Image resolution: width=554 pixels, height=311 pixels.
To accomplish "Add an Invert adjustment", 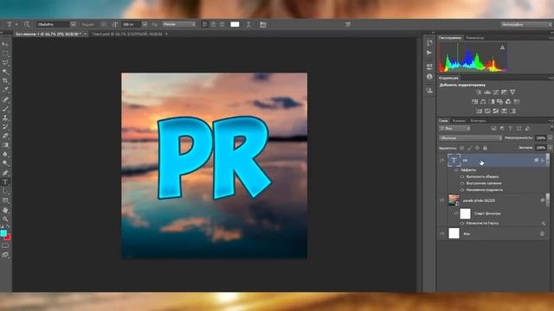I will click(x=479, y=111).
